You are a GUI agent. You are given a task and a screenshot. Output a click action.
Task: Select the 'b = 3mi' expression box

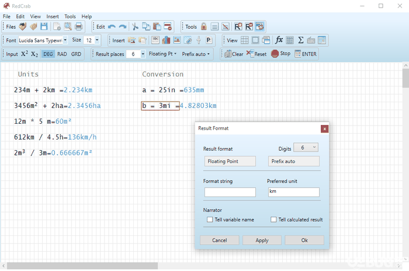coord(160,106)
